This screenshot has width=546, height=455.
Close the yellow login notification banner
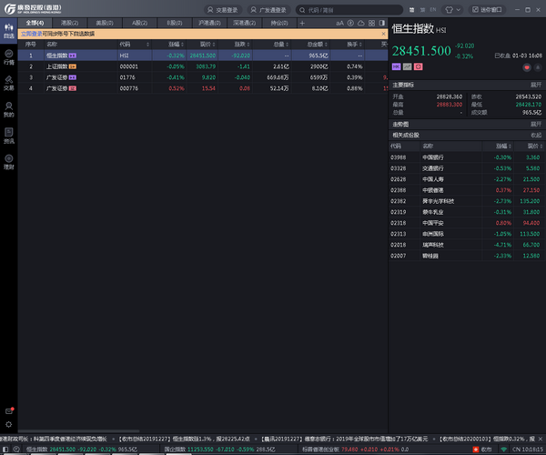(x=383, y=34)
